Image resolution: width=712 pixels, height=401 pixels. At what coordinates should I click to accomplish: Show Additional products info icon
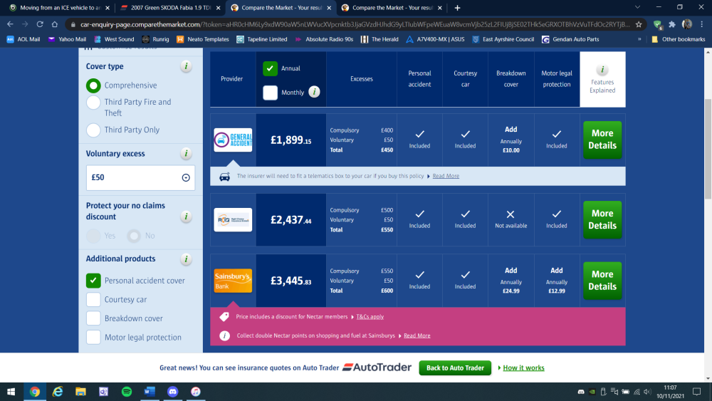pyautogui.click(x=186, y=259)
